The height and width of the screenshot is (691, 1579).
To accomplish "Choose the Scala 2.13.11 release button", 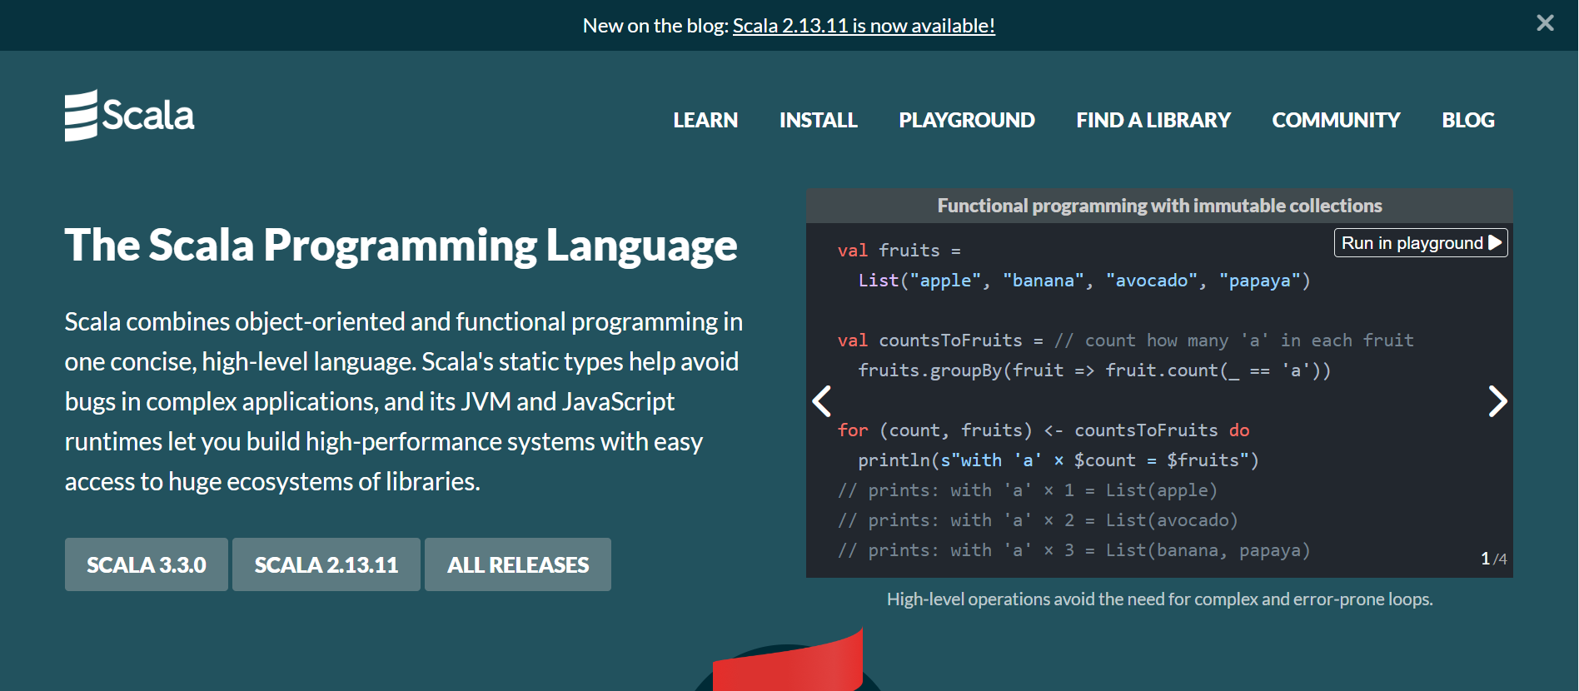I will pyautogui.click(x=326, y=564).
